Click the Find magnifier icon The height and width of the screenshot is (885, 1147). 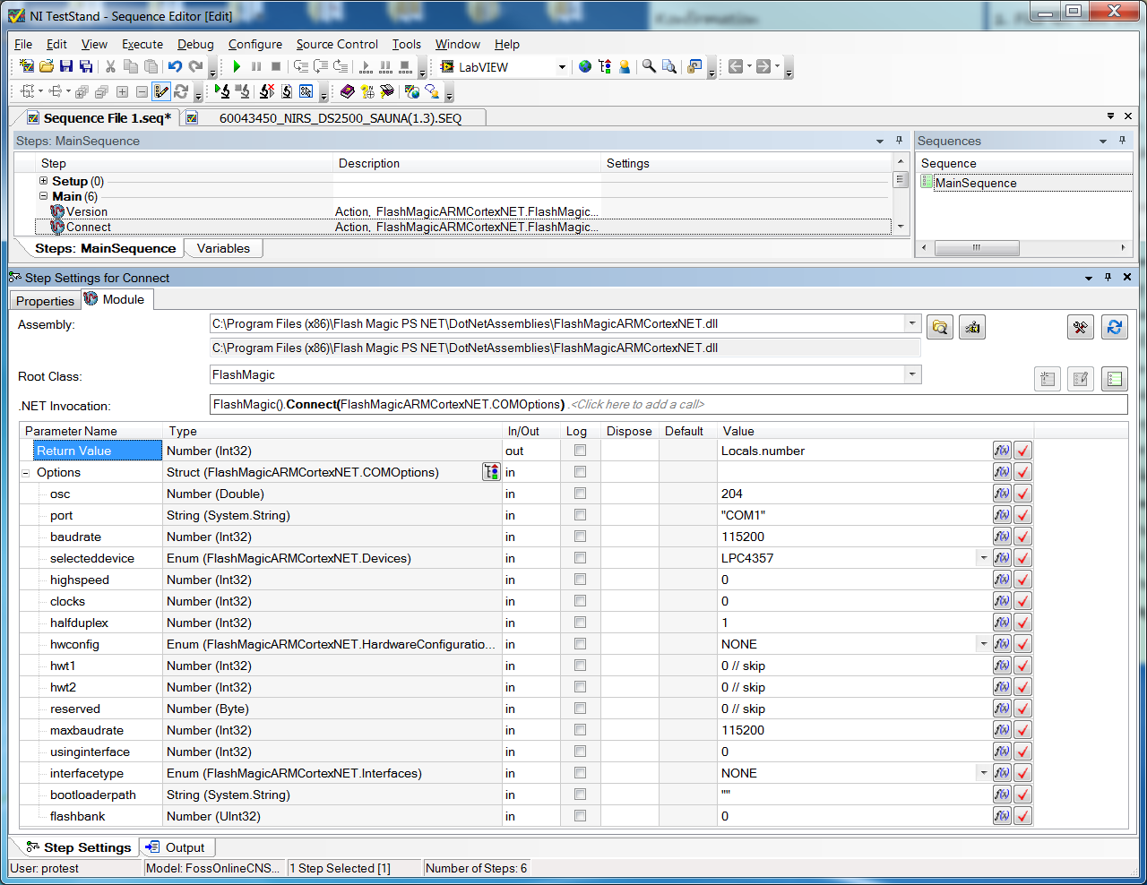point(649,66)
